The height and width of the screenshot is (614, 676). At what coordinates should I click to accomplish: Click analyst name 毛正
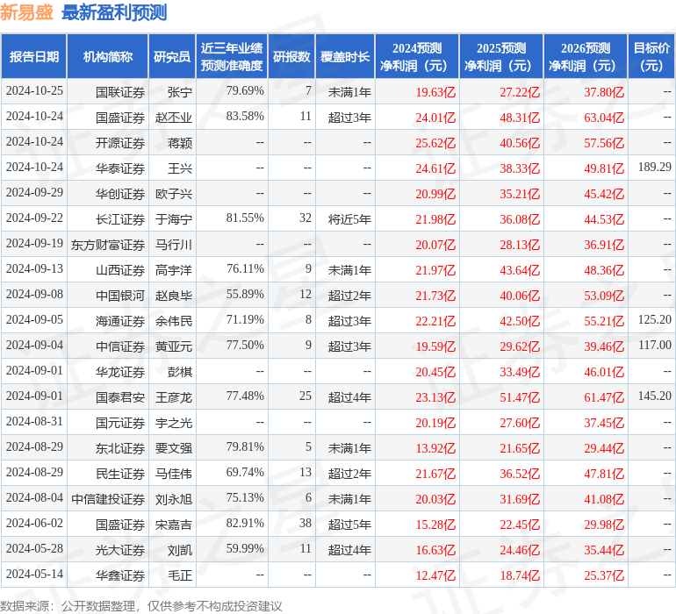pos(180,575)
